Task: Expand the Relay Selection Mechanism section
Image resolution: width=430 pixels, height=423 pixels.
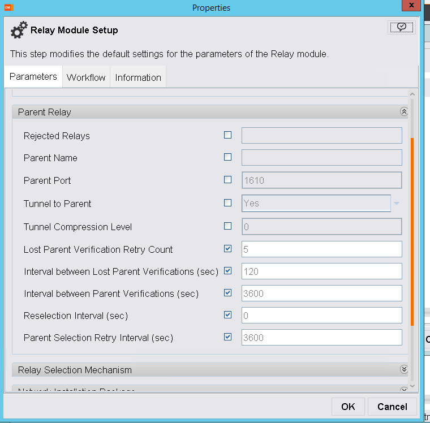Action: 403,369
